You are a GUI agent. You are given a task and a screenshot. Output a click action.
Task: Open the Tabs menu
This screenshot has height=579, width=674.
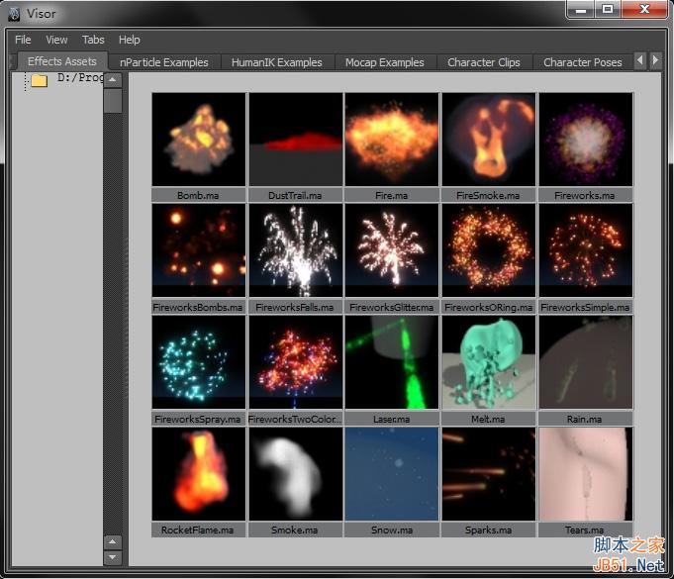[x=93, y=40]
